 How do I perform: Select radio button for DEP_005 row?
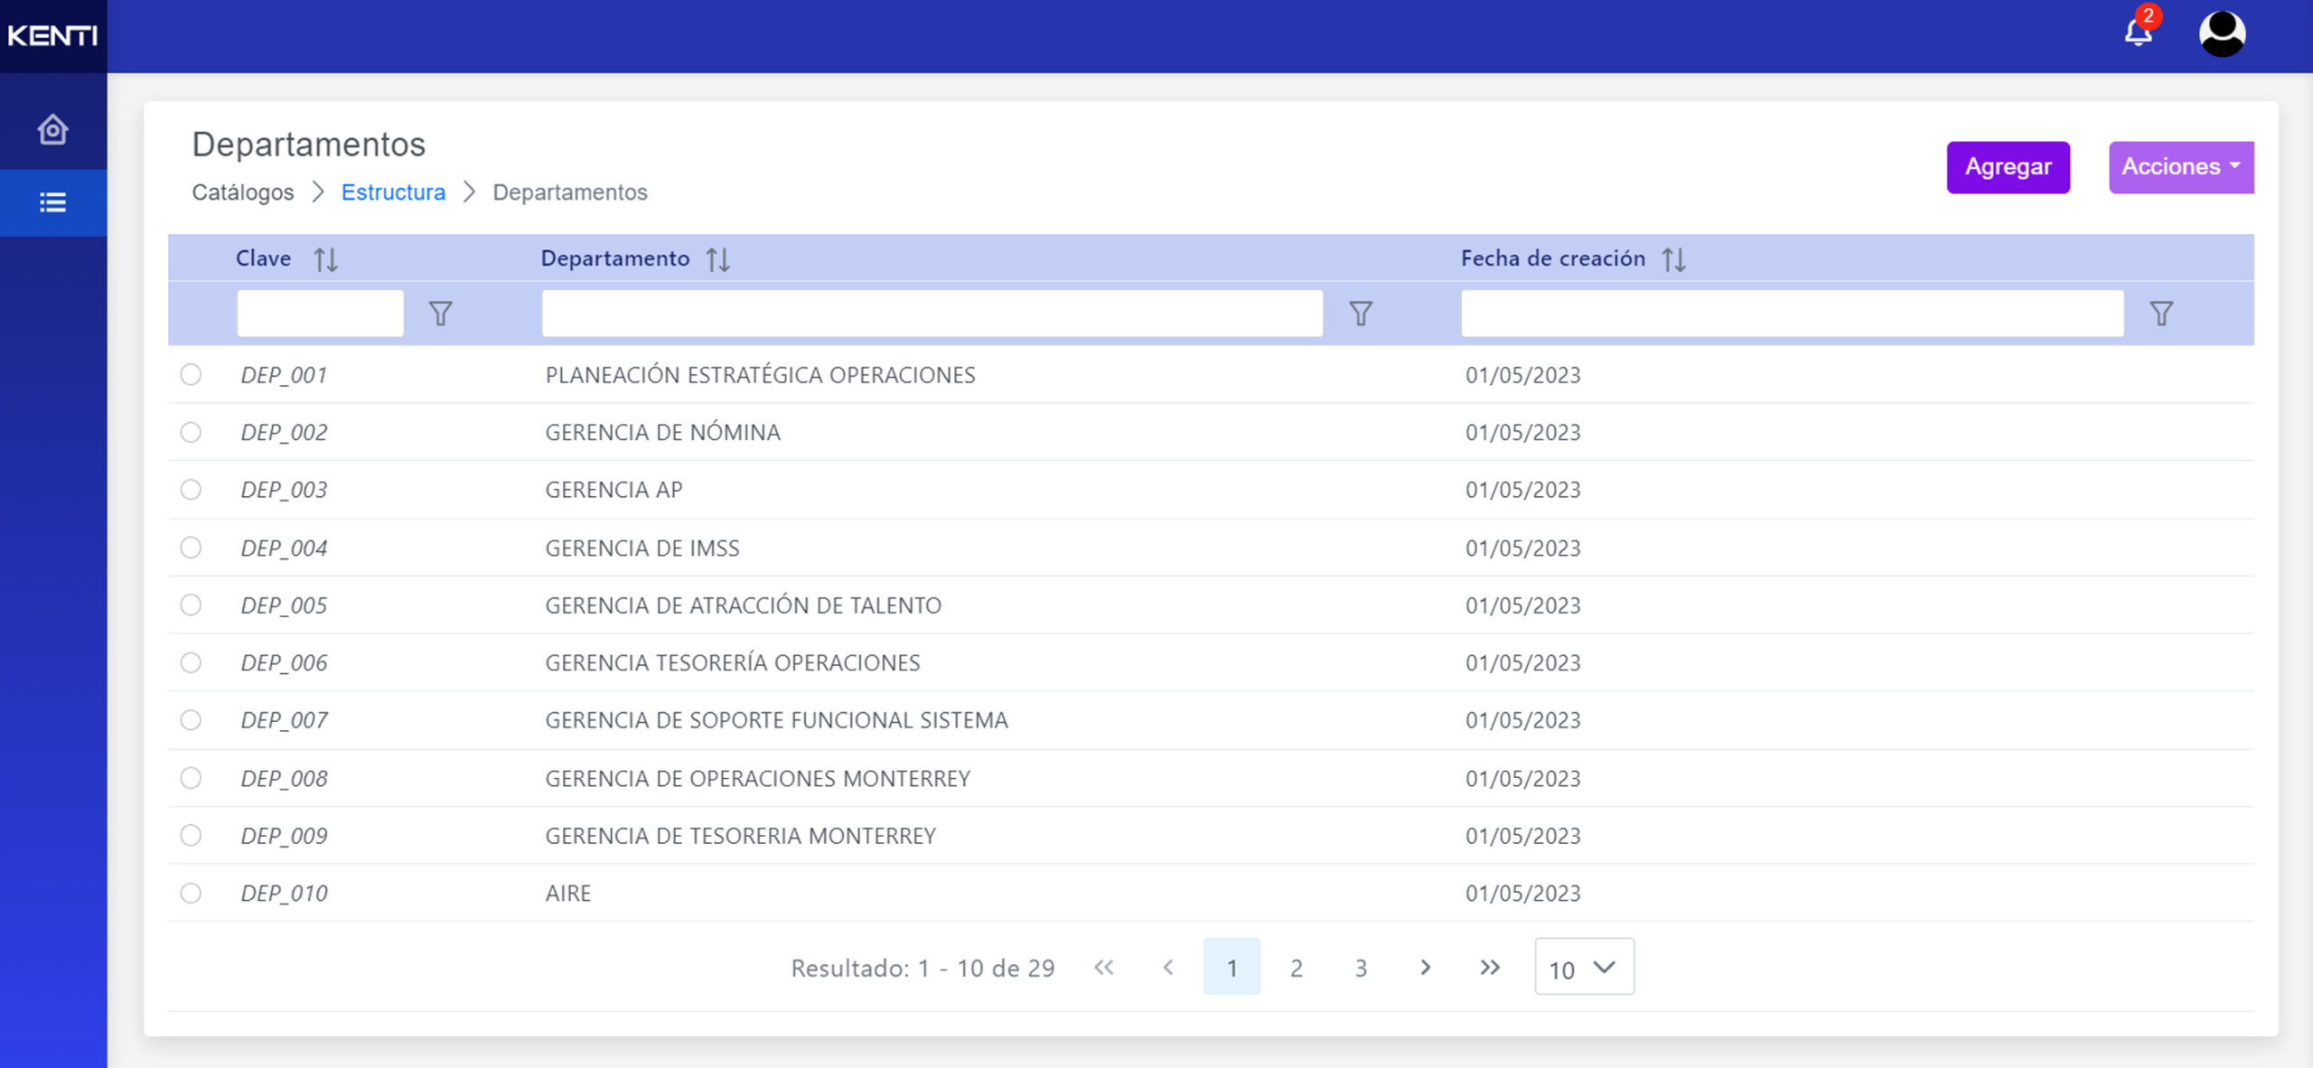191,604
